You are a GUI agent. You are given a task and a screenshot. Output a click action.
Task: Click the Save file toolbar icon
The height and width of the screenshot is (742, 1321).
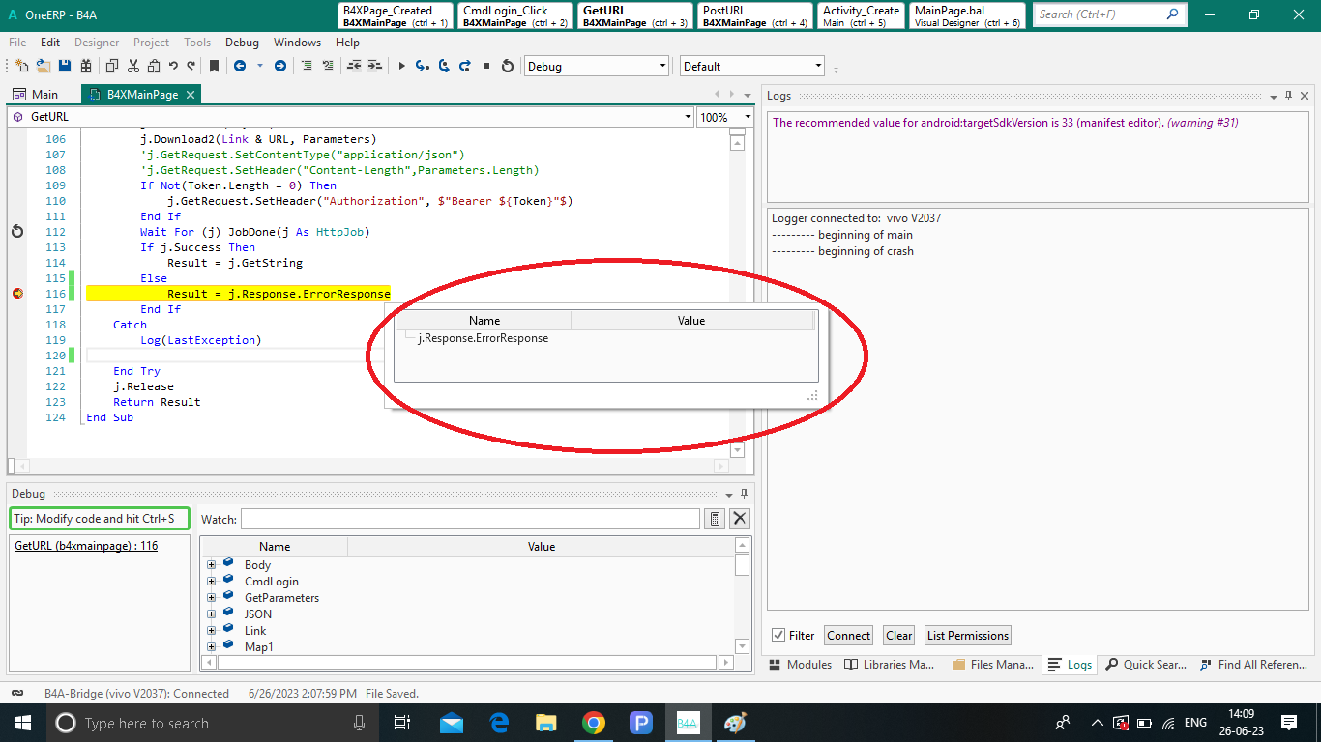click(65, 66)
